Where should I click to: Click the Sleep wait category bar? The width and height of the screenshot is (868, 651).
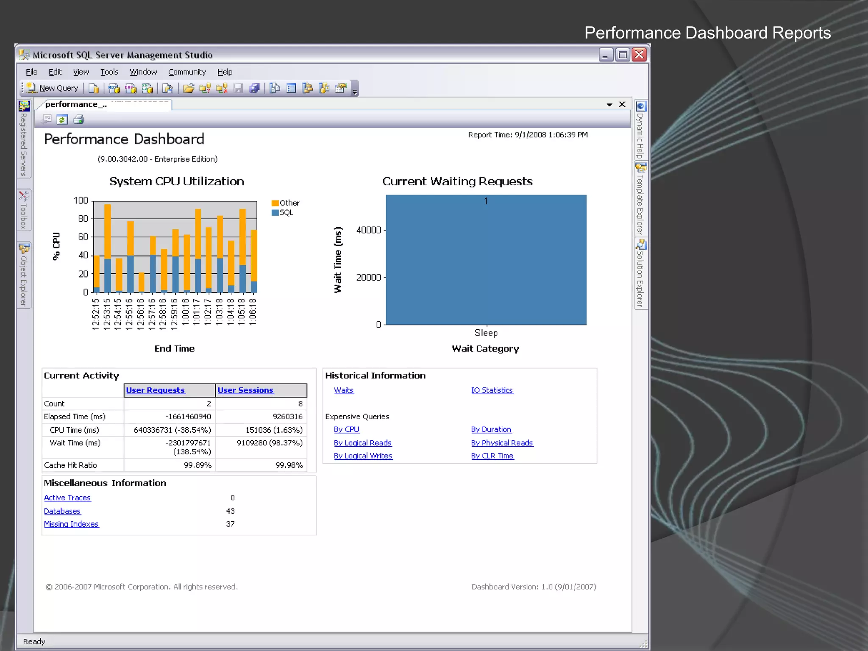(x=486, y=260)
